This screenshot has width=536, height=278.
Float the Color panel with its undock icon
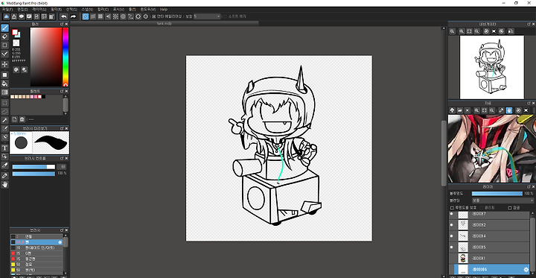(62, 24)
